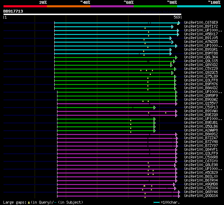224x205 pixels.
Task: Select the UniRef100_Q3LFF8 label
Action: coord(201,80)
